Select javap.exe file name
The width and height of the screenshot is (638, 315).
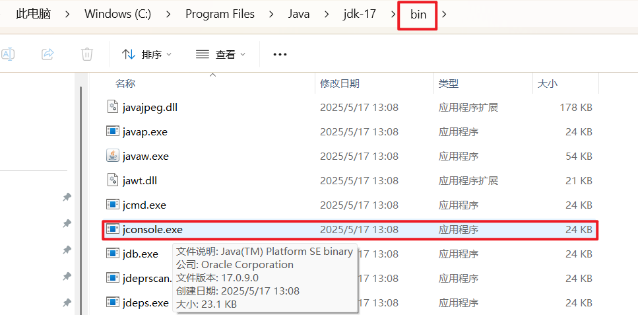pyautogui.click(x=145, y=132)
